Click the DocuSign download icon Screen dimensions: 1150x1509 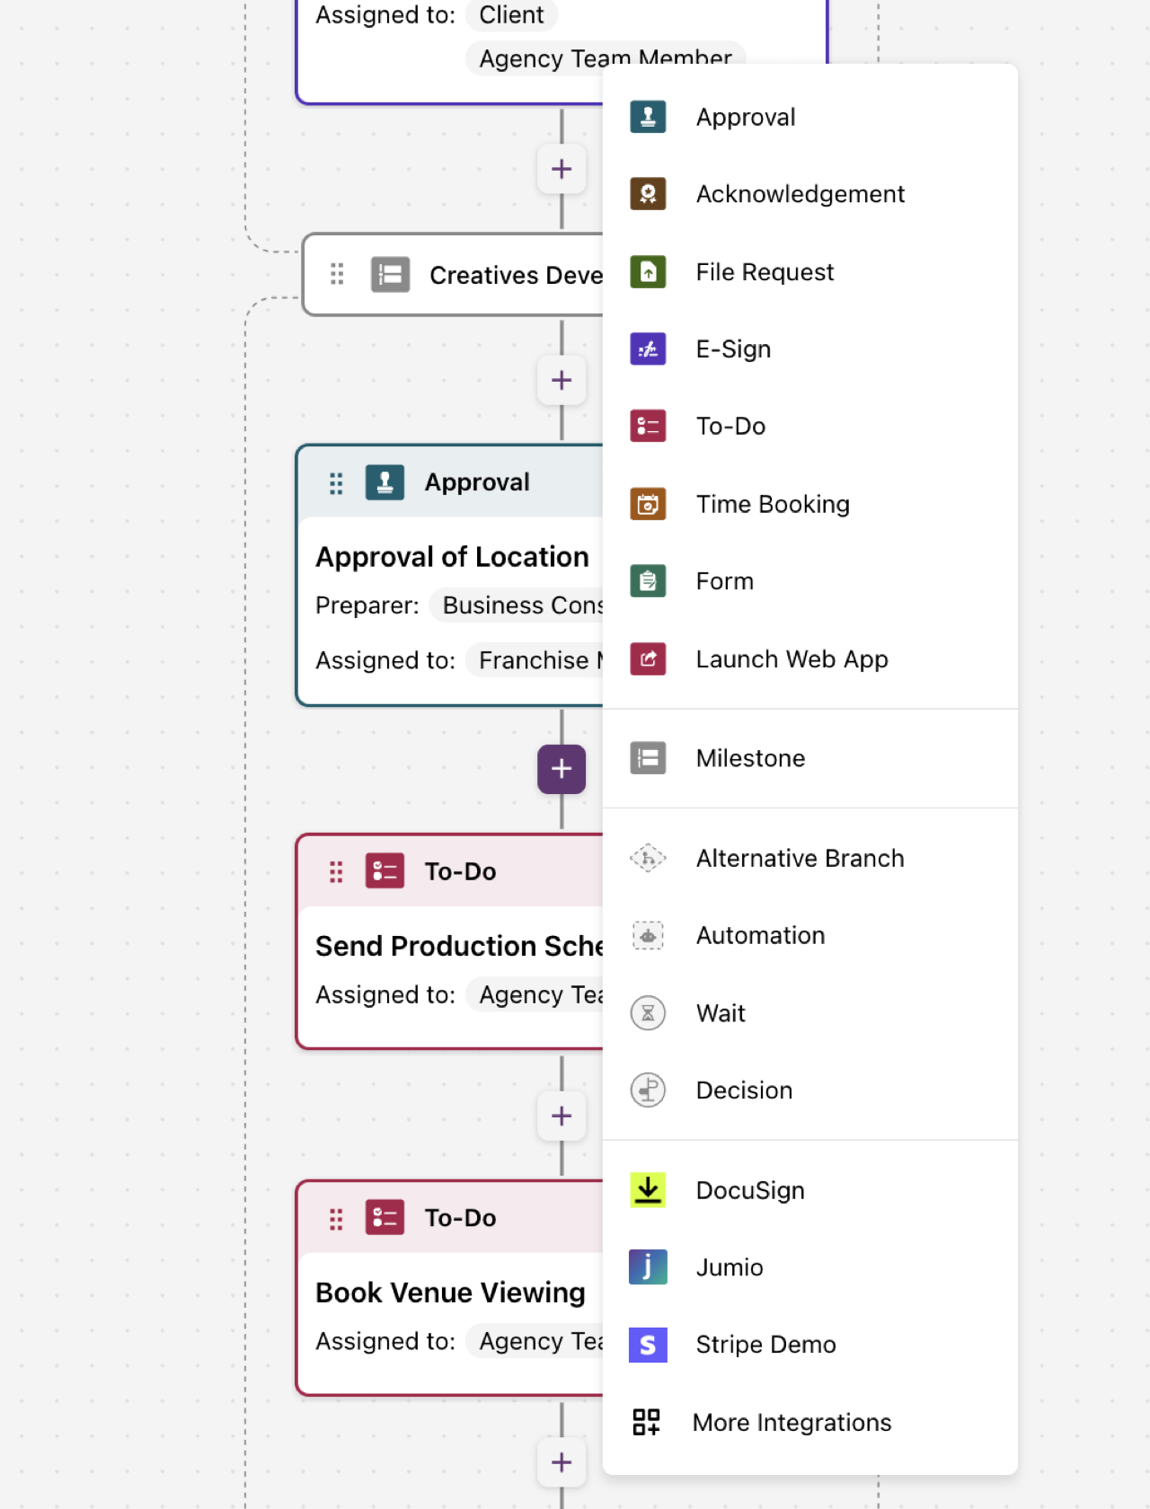[648, 1190]
